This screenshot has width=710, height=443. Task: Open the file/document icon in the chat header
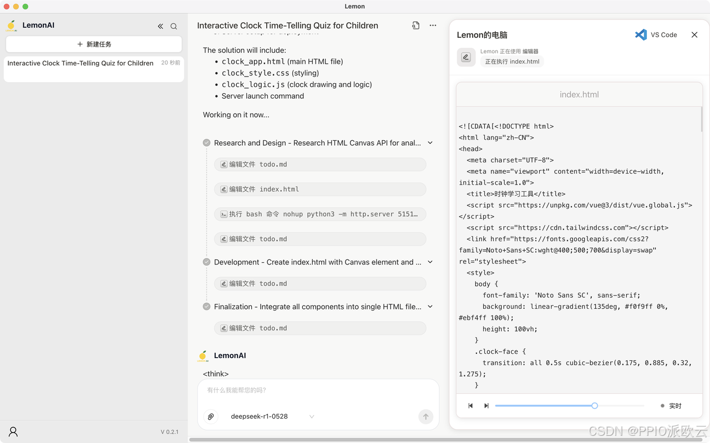tap(415, 26)
